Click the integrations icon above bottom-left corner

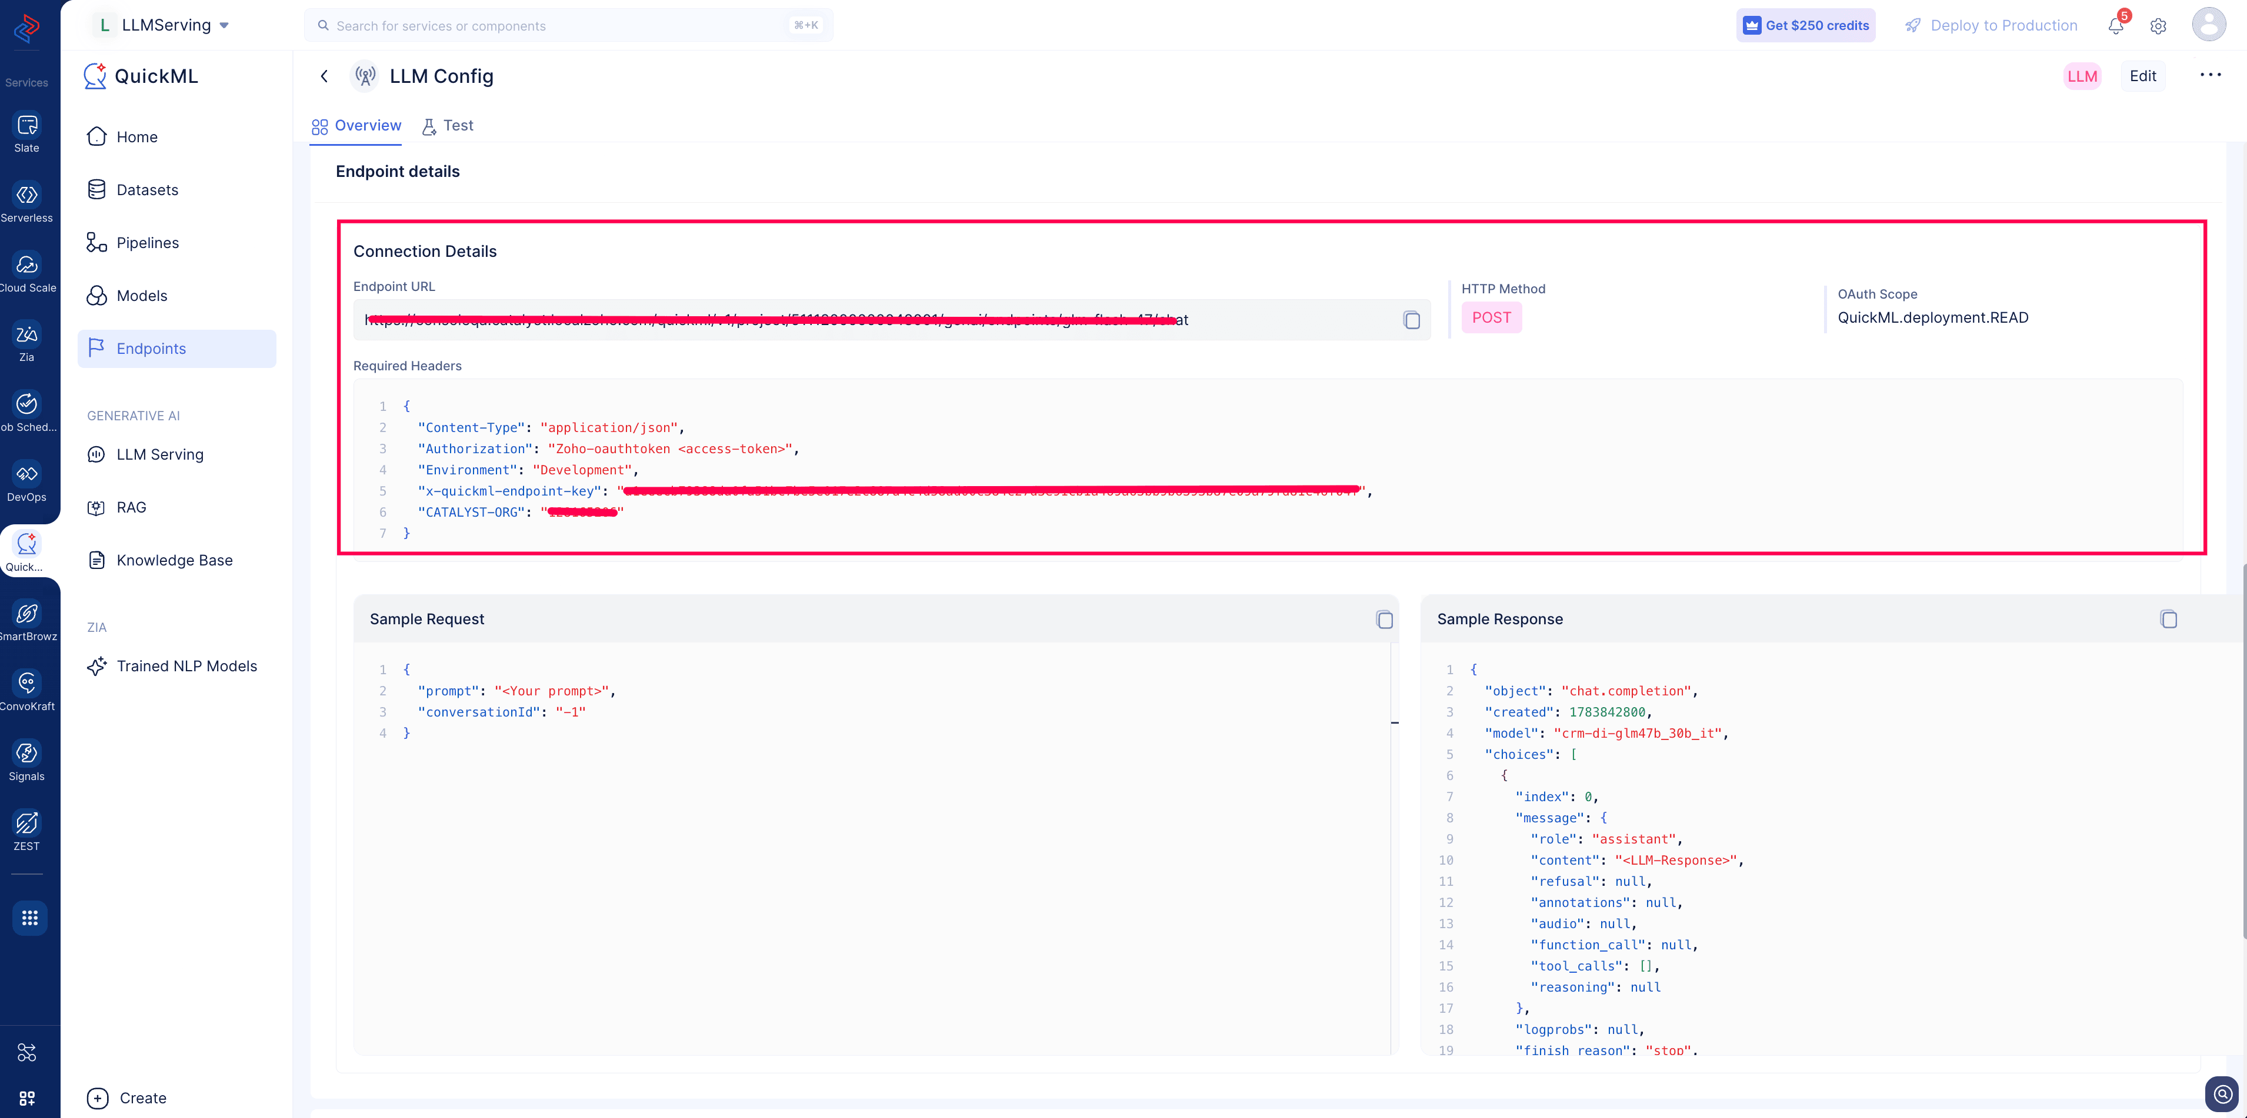pyautogui.click(x=27, y=1053)
